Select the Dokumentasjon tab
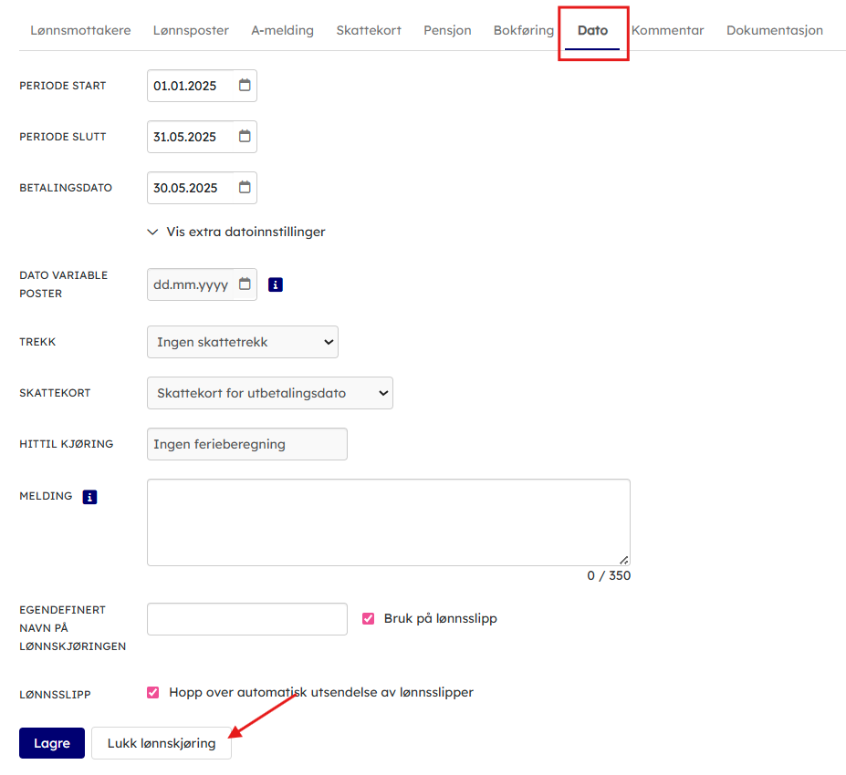This screenshot has height=775, width=846. tap(774, 30)
